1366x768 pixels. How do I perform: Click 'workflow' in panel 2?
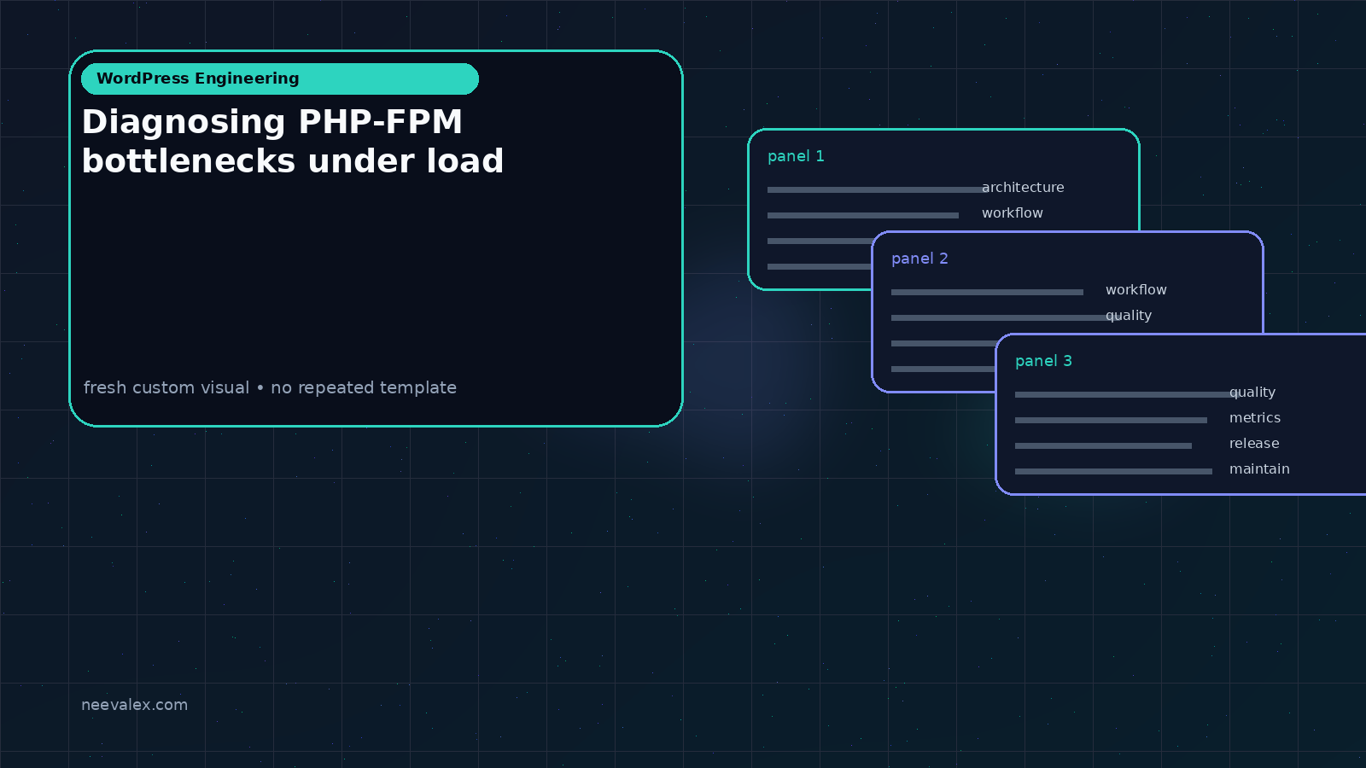click(x=1136, y=289)
